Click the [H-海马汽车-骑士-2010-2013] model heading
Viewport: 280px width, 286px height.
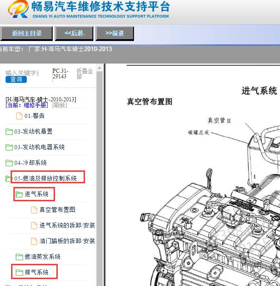coord(41,99)
